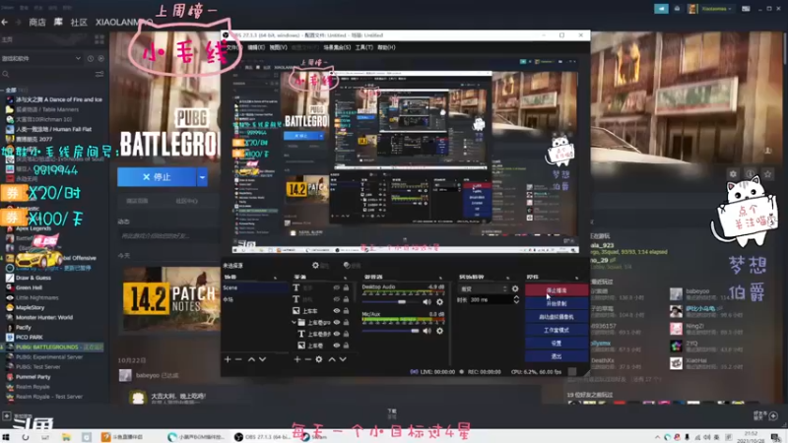Remove the selected scene with minus icon

click(x=238, y=359)
